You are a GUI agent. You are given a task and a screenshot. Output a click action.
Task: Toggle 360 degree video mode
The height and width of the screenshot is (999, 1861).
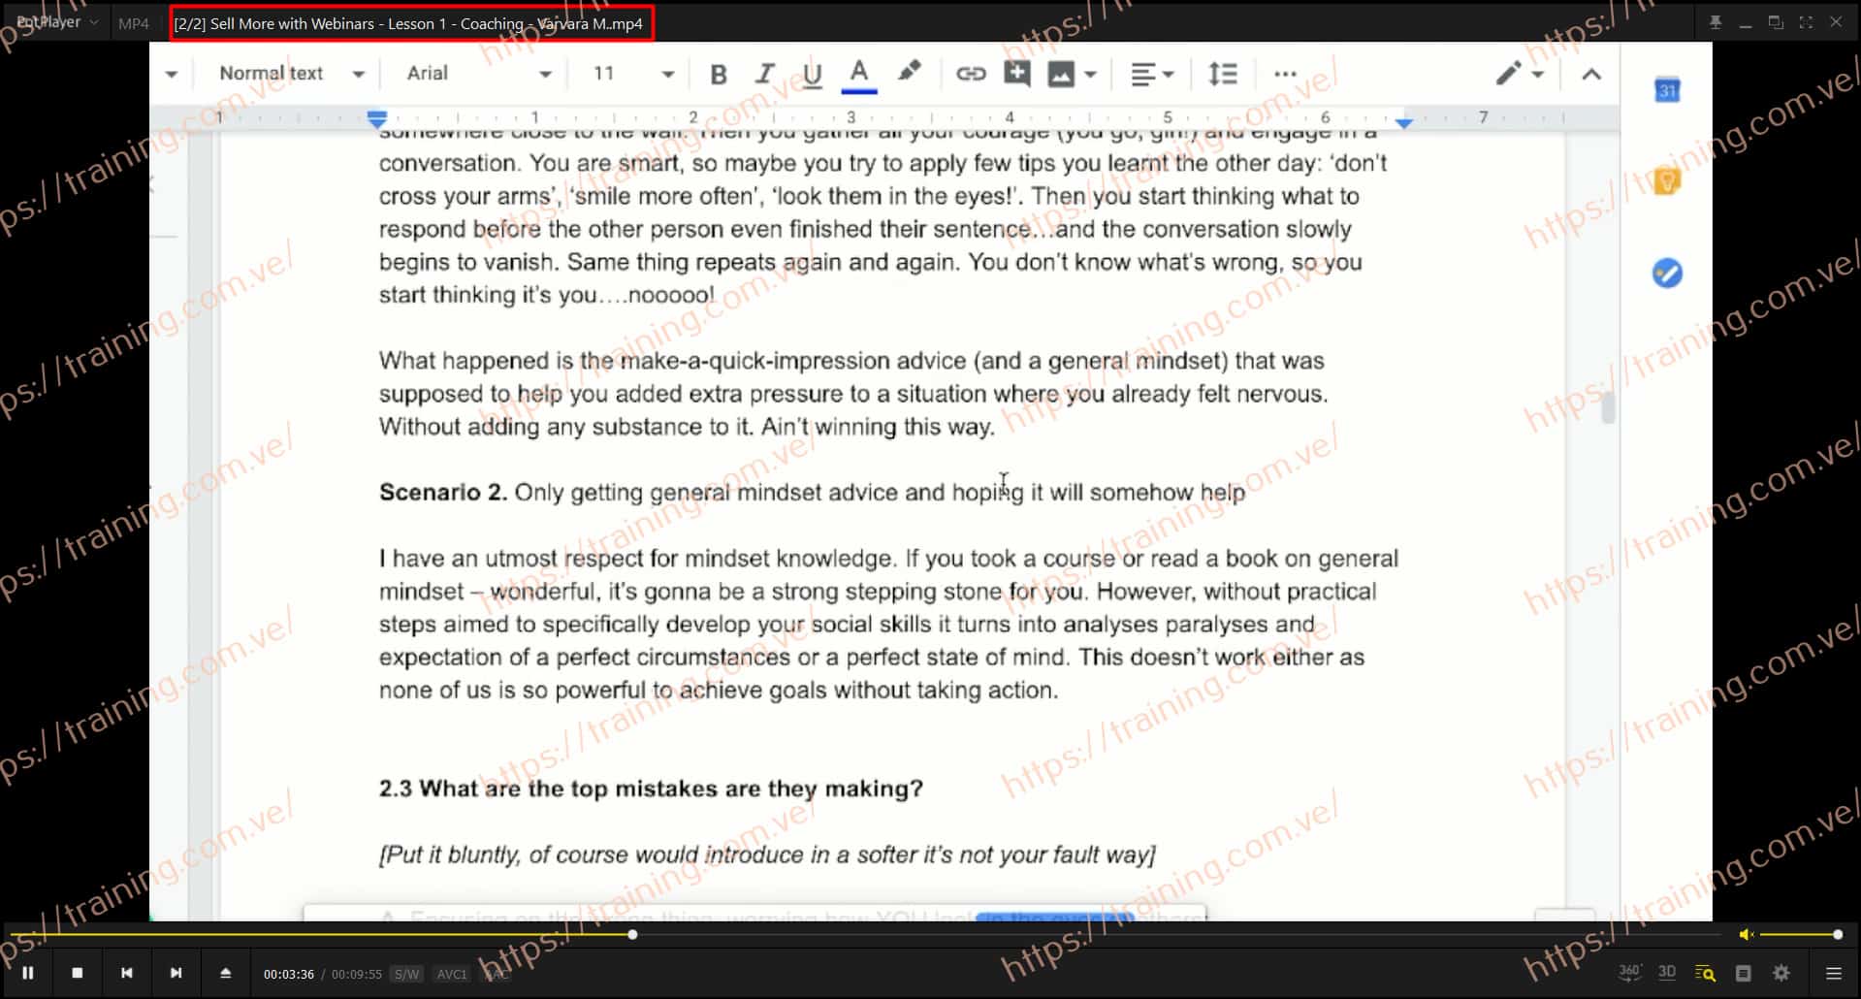tap(1629, 973)
